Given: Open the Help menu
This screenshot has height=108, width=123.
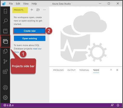Looking at the screenshot, I should pyautogui.click(x=34, y=4).
